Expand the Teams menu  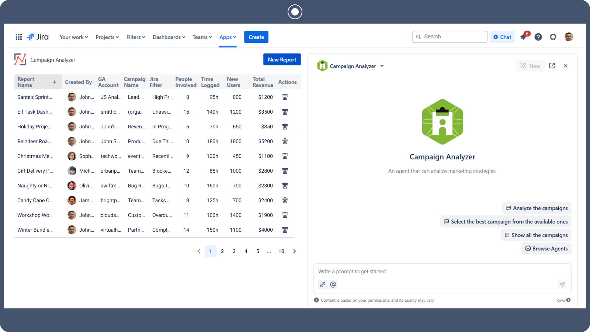(x=202, y=37)
